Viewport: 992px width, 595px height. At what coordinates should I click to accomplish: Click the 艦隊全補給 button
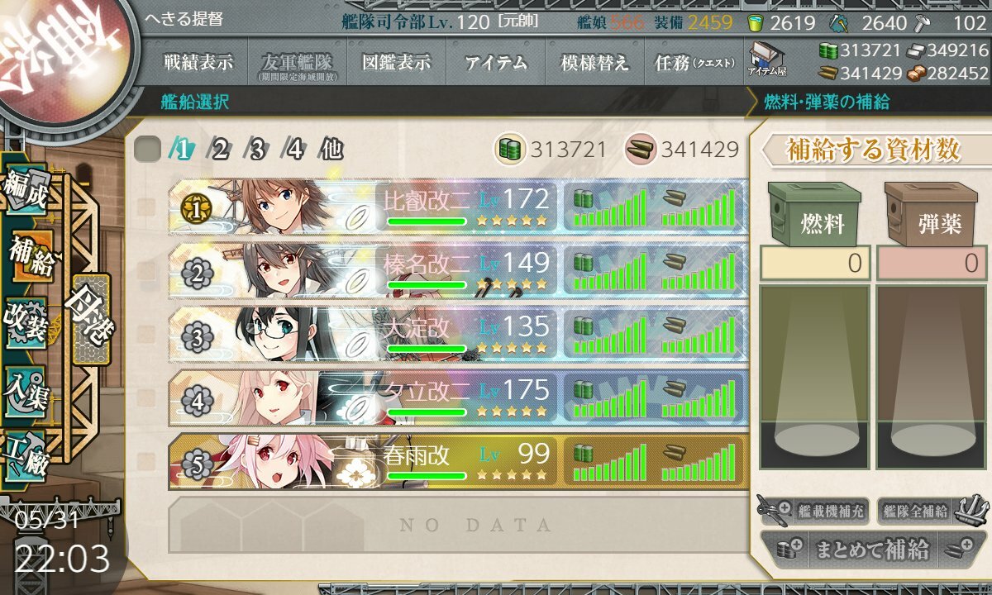click(x=930, y=512)
